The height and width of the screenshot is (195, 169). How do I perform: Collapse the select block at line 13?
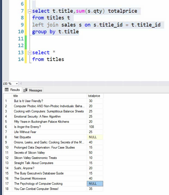29,53
